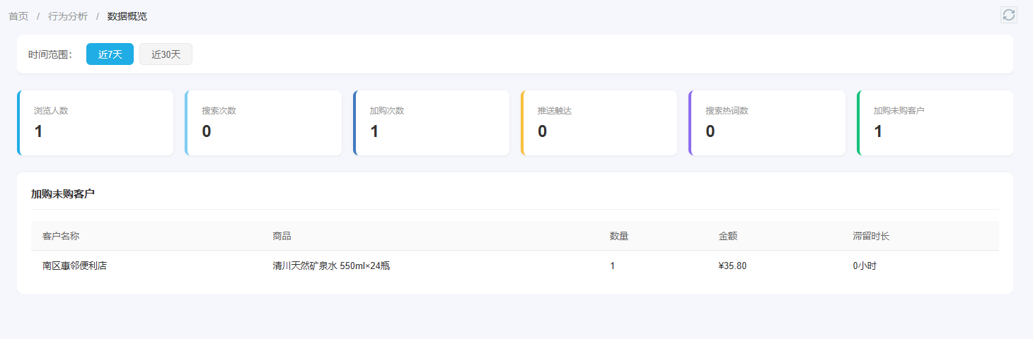Click 数量 column header
1033x339 pixels.
(619, 236)
